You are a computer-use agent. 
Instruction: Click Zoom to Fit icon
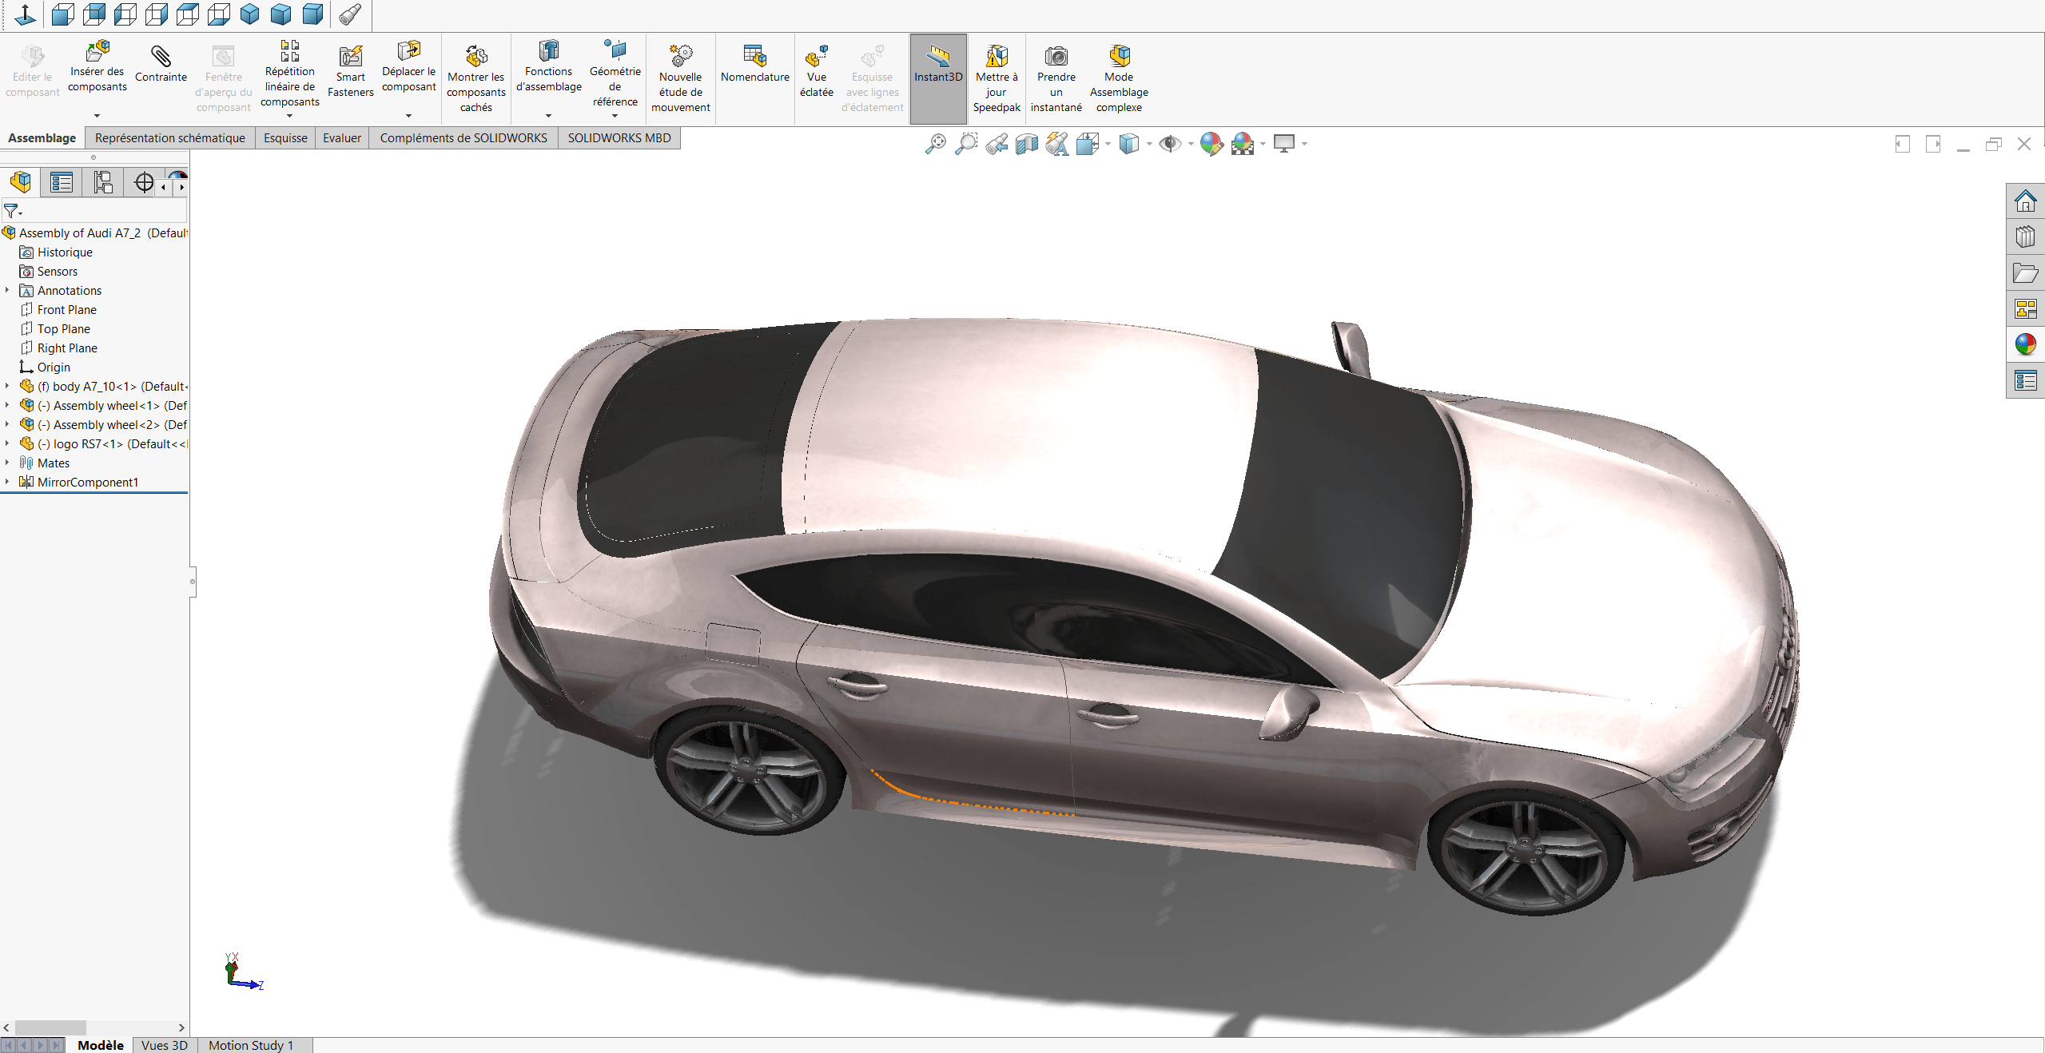[x=935, y=144]
